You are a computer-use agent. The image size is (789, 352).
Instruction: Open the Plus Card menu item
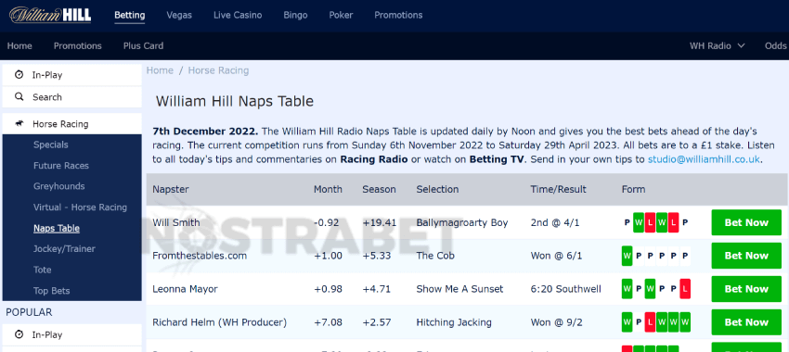pyautogui.click(x=143, y=45)
